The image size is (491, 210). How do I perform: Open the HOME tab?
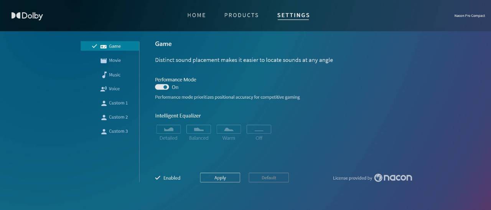pyautogui.click(x=196, y=15)
